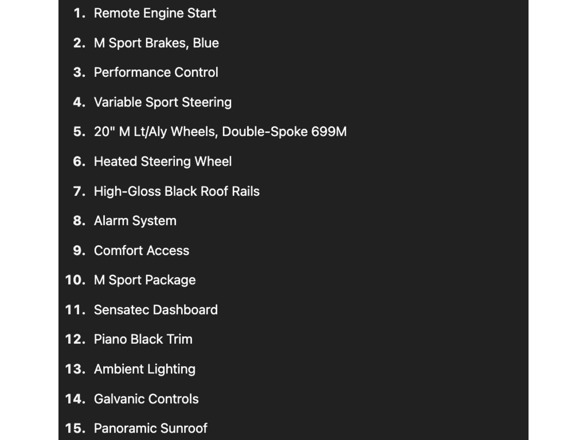Click "High-Gloss Black Roof Rails" item
The image size is (587, 440).
pyautogui.click(x=177, y=191)
